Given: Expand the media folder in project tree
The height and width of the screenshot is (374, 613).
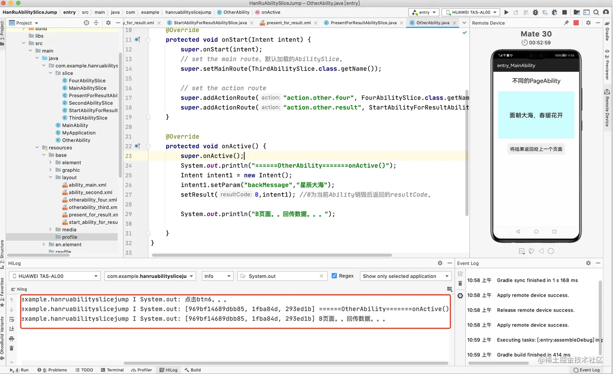Looking at the screenshot, I should click(x=51, y=229).
